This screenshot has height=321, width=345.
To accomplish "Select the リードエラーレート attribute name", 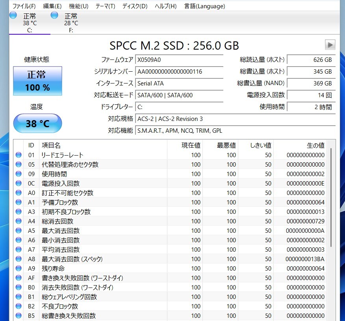I will click(63, 155).
